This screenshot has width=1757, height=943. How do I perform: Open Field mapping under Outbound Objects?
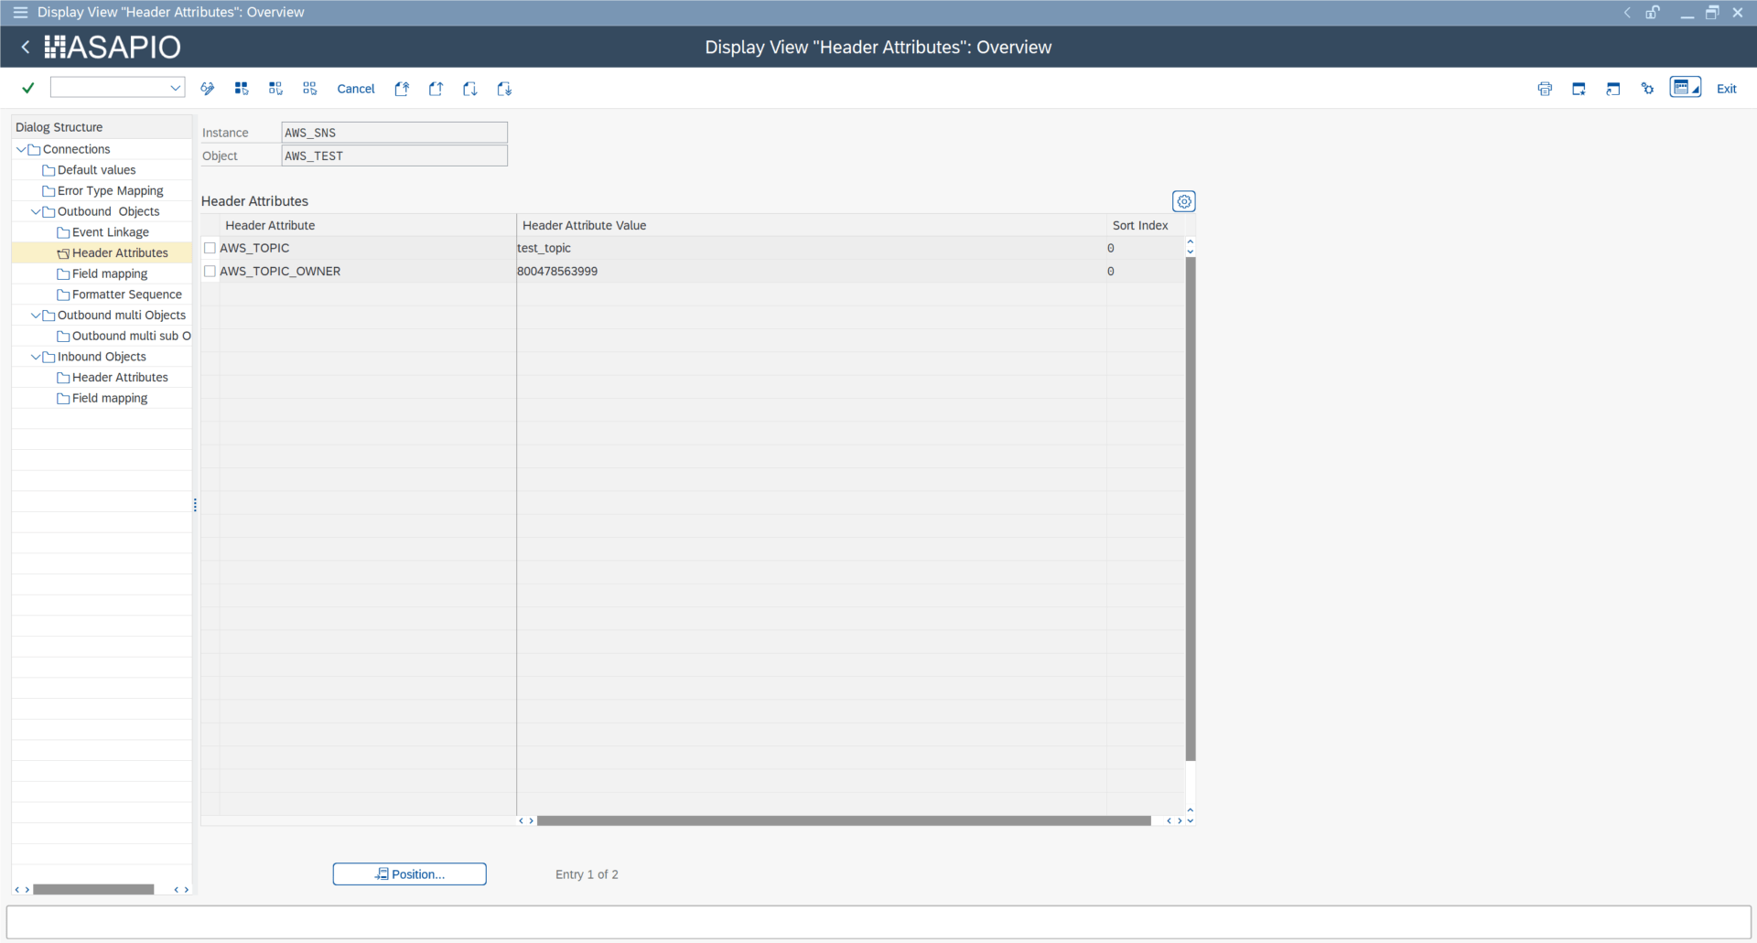point(110,273)
